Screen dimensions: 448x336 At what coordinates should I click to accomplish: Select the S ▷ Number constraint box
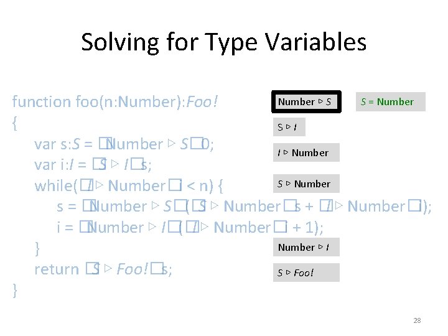(x=304, y=184)
